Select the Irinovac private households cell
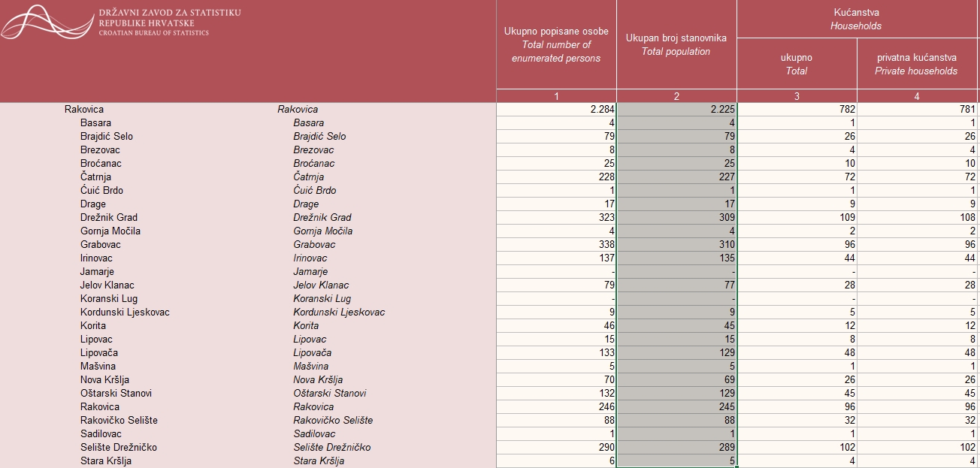Viewport: 980px width, 468px height. pyautogui.click(x=917, y=258)
